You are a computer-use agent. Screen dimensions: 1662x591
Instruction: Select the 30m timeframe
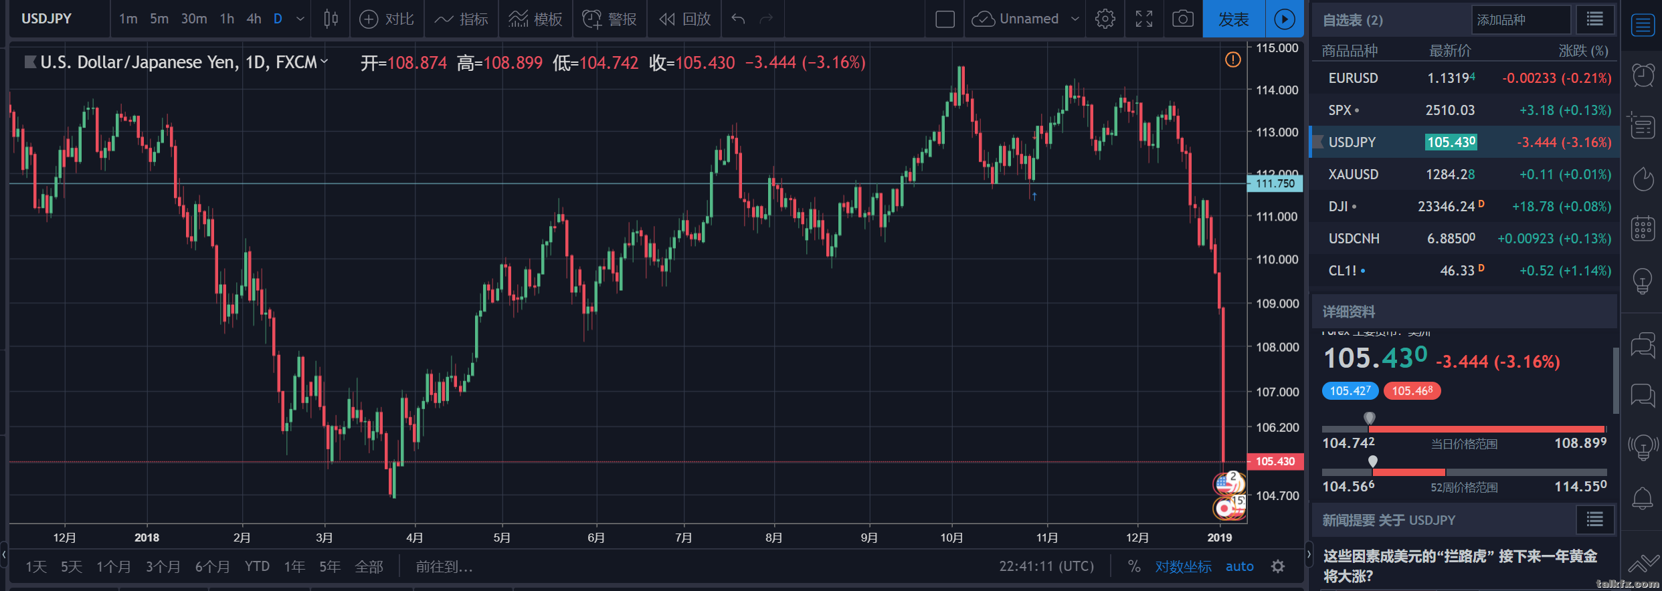click(x=194, y=19)
